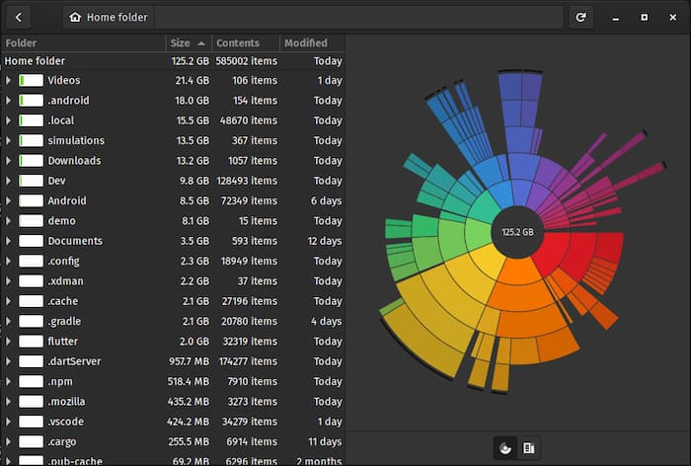Viewport: 691px width, 466px height.
Task: Switch to the treemap chart view
Action: click(529, 448)
